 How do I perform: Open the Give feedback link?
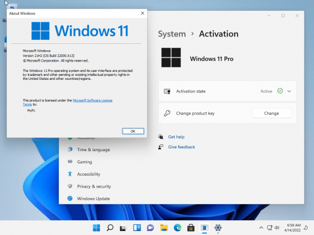pyautogui.click(x=182, y=147)
